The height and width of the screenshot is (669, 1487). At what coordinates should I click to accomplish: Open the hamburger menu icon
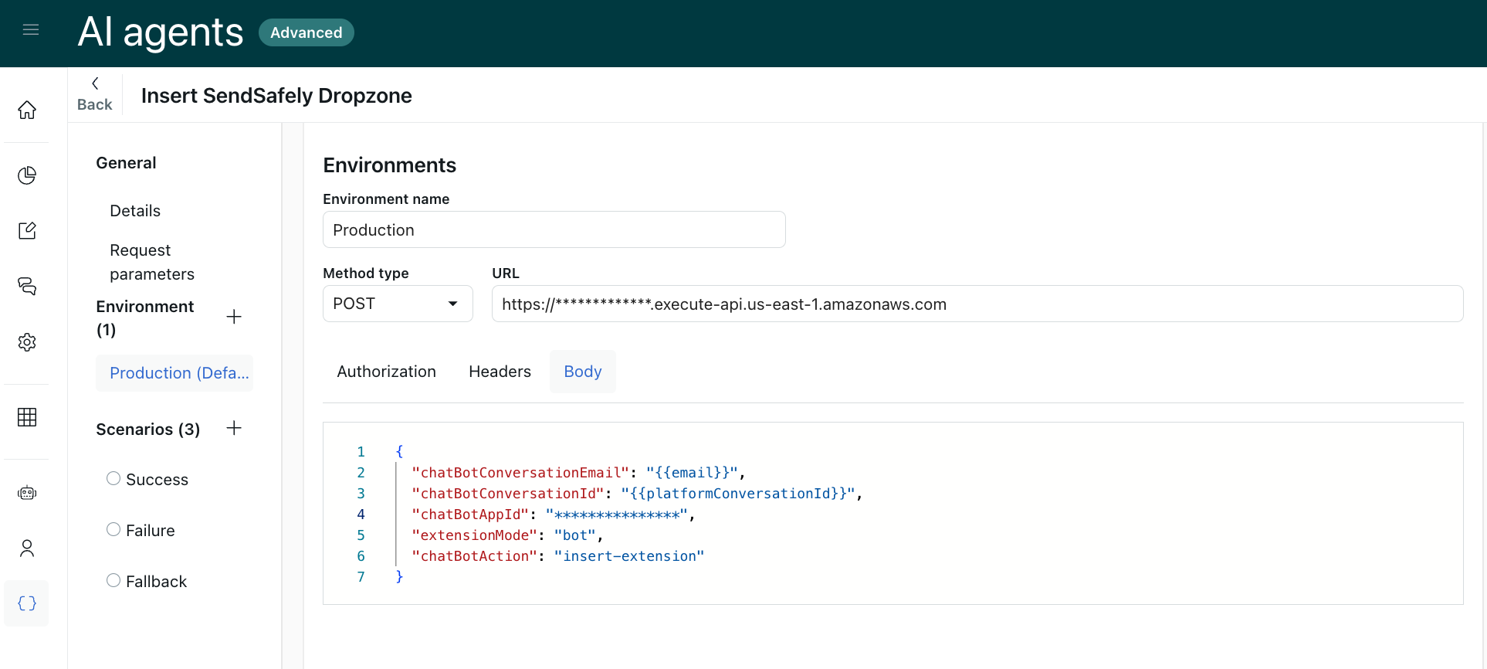click(31, 30)
